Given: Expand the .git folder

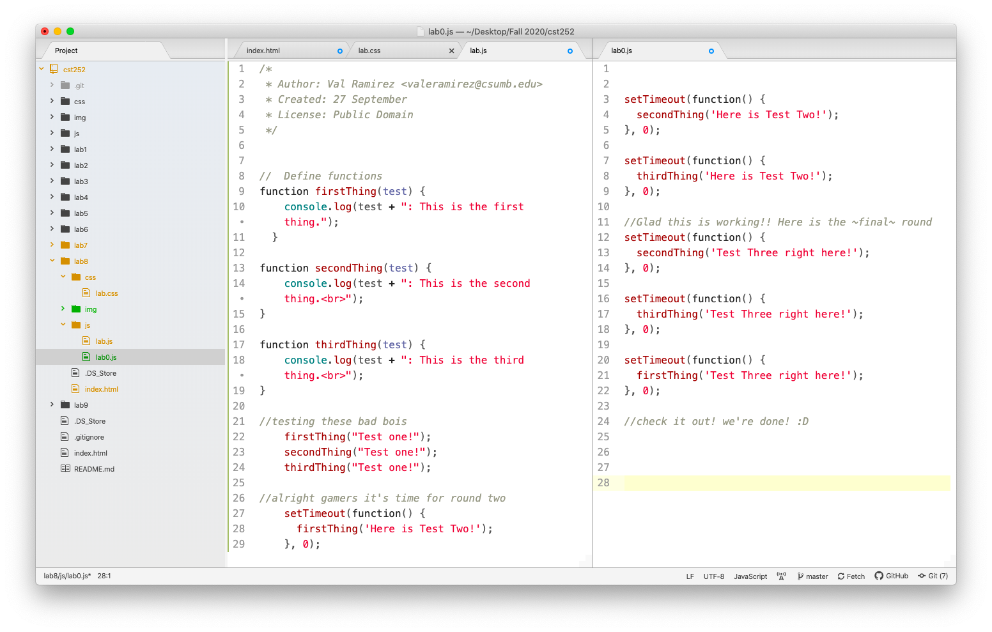Looking at the screenshot, I should point(52,85).
